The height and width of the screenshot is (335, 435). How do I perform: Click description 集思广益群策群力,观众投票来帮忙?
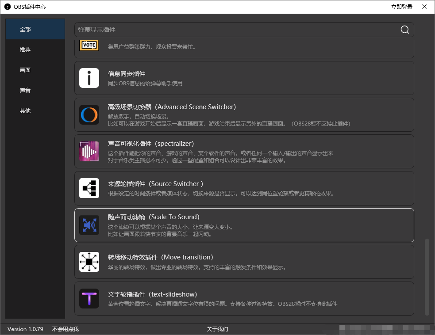coord(153,46)
